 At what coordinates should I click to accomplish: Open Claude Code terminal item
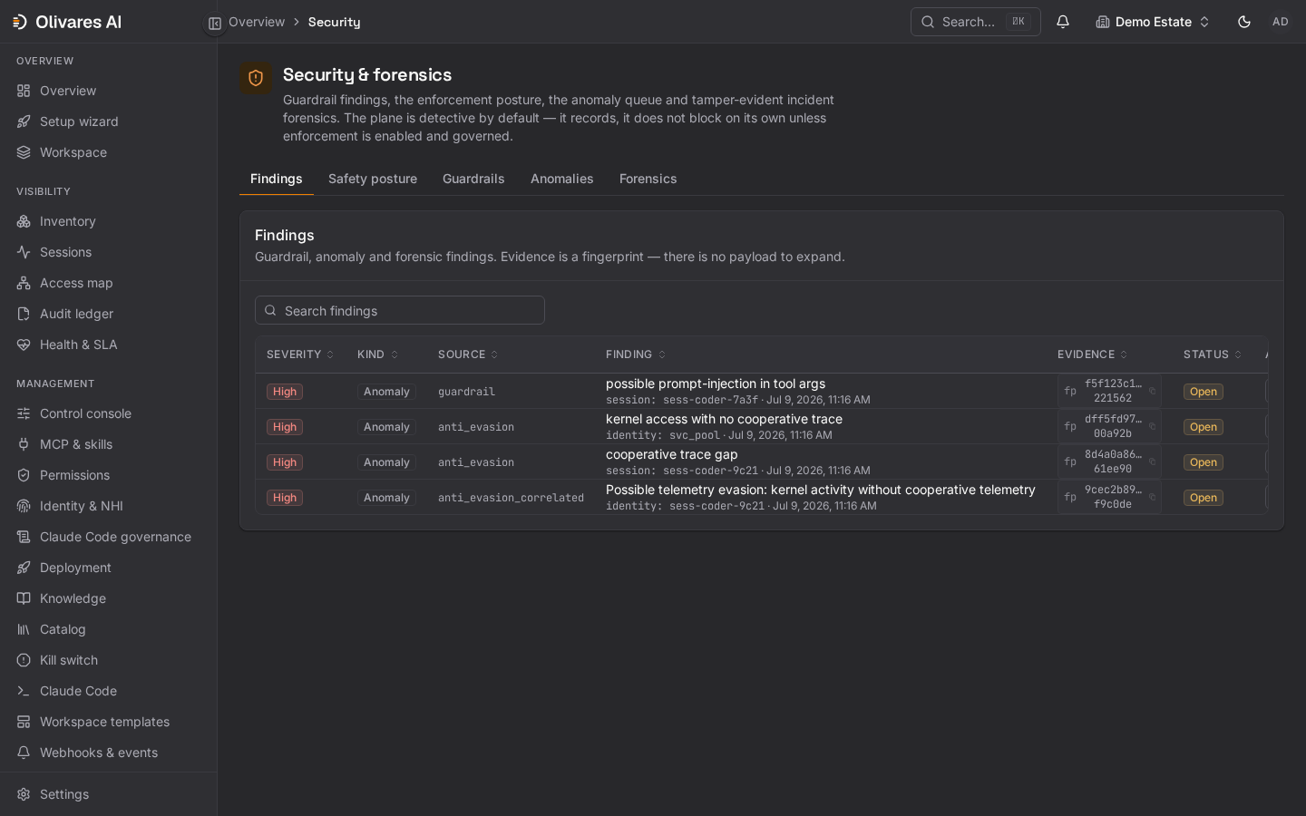click(108, 691)
